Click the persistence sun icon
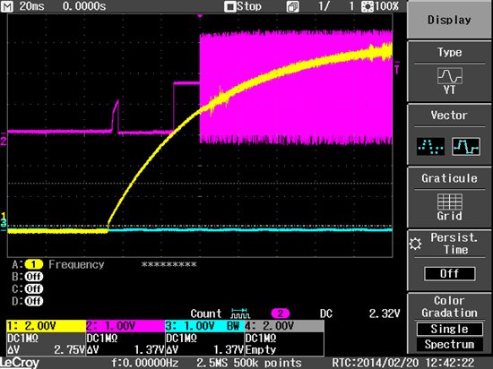 (x=415, y=244)
